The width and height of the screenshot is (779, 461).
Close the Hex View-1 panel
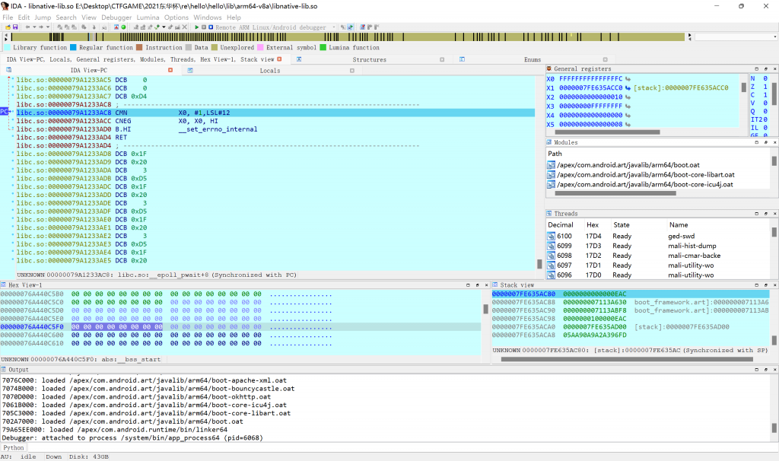click(486, 285)
